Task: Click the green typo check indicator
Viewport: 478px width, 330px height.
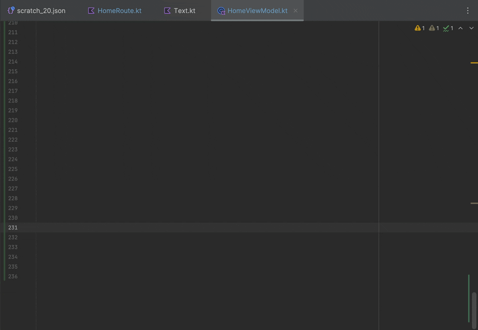Action: click(x=448, y=28)
